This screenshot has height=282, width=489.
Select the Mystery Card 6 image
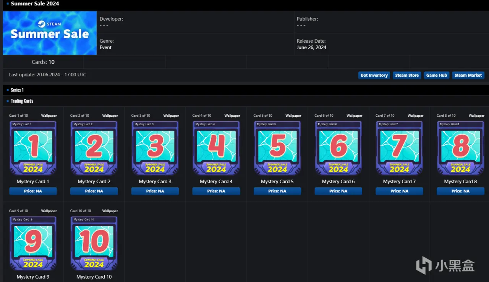pyautogui.click(x=338, y=148)
